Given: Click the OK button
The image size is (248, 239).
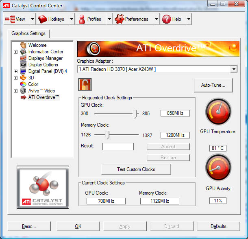Looking at the screenshot, I should 78,226.
